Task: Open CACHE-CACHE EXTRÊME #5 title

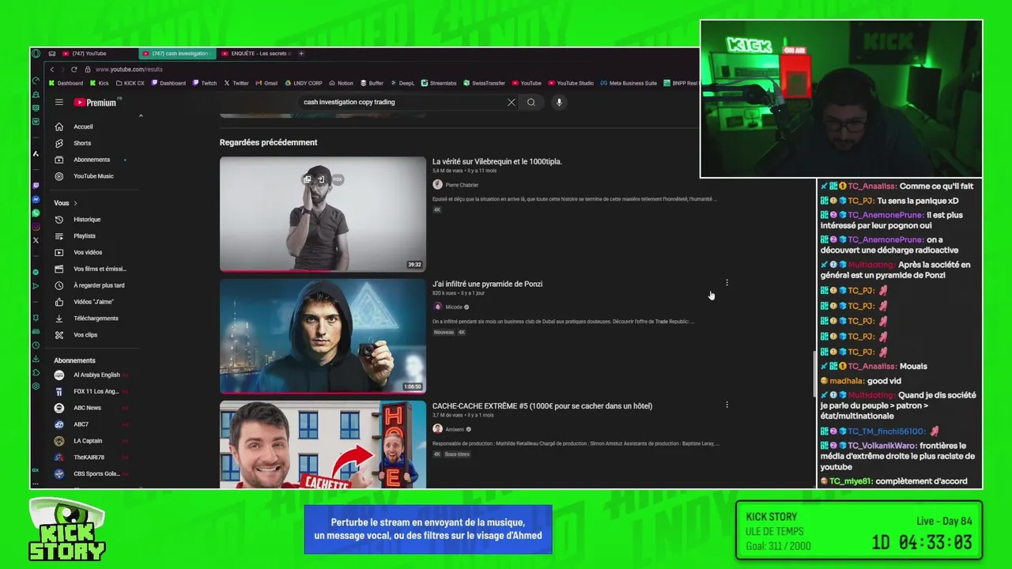Action: (x=542, y=406)
